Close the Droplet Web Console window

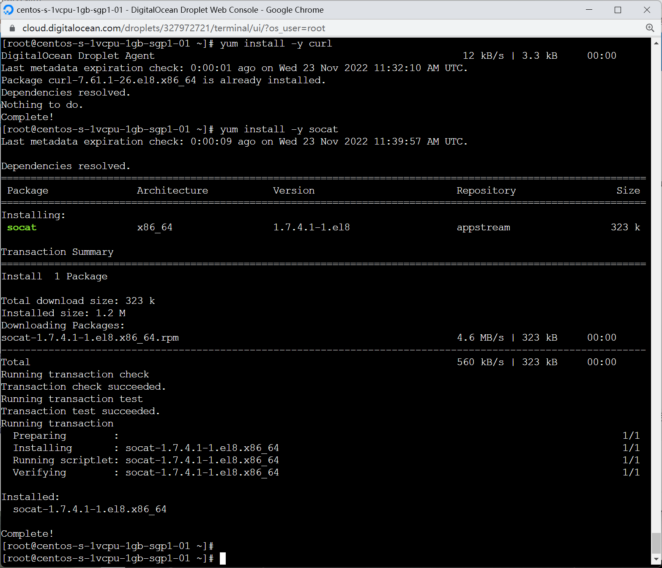646,10
